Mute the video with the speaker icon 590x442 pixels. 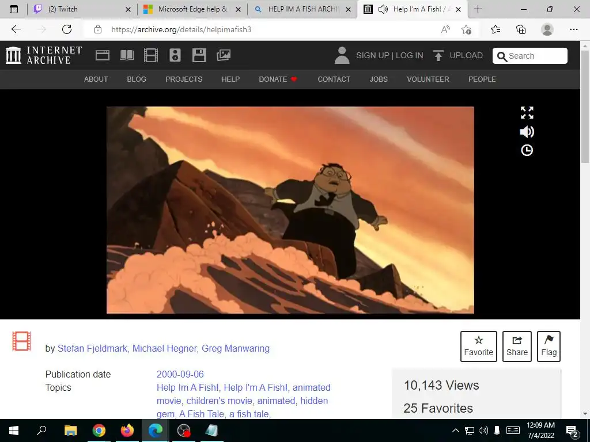pos(527,132)
